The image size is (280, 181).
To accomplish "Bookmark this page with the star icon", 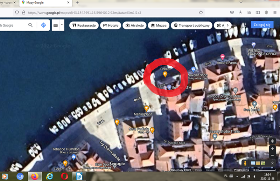I will [201, 12].
